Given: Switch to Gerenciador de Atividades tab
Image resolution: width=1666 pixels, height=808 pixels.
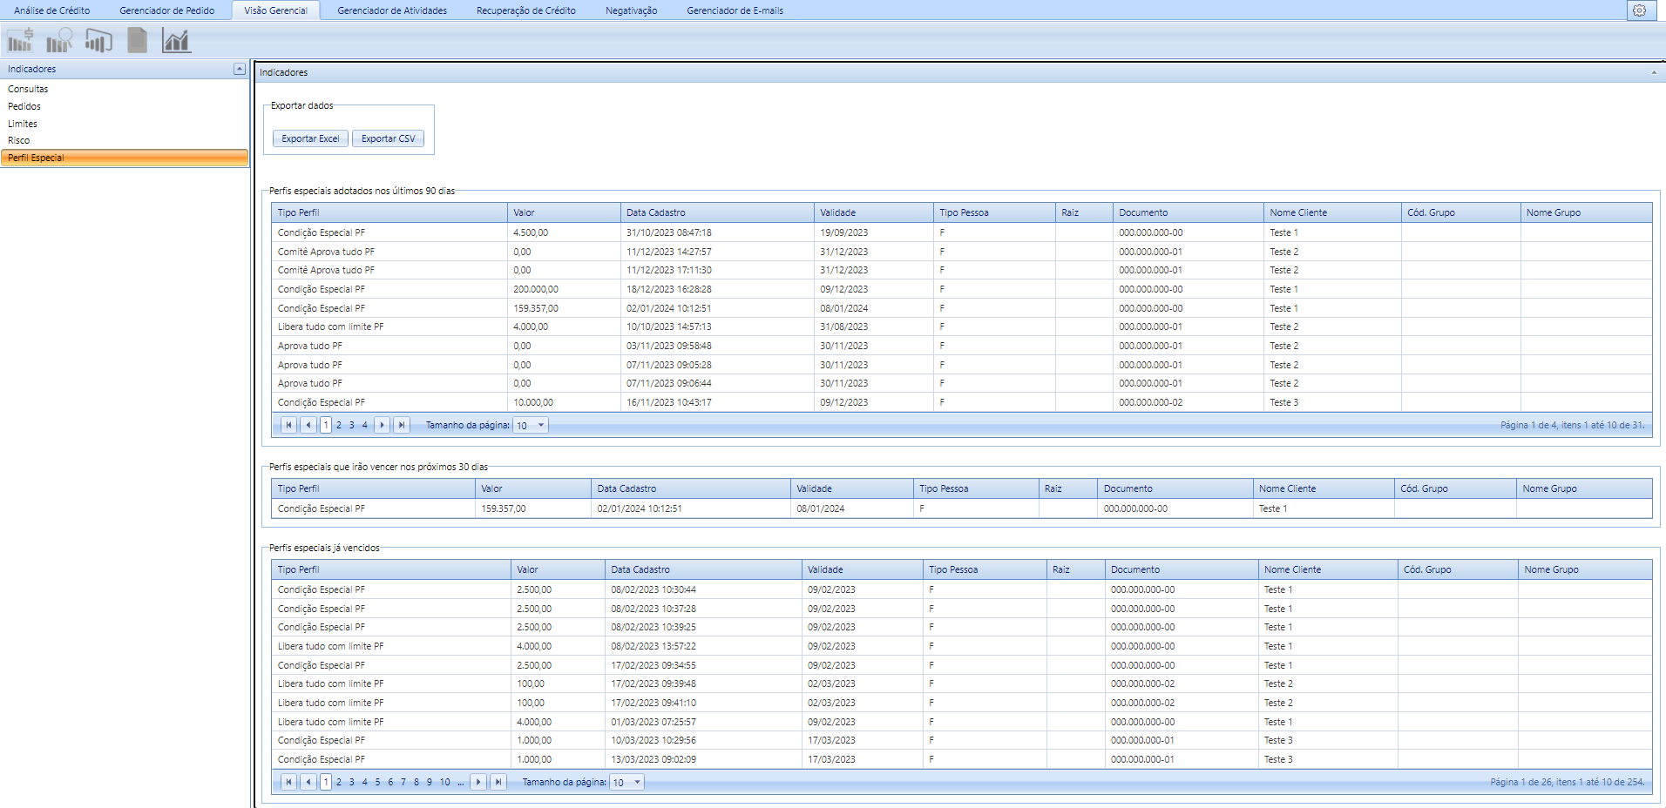Looking at the screenshot, I should tap(392, 10).
